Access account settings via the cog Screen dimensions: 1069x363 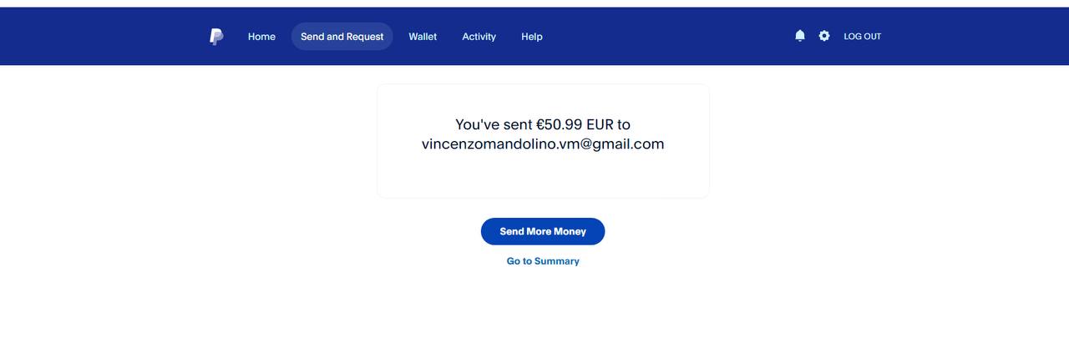point(824,36)
